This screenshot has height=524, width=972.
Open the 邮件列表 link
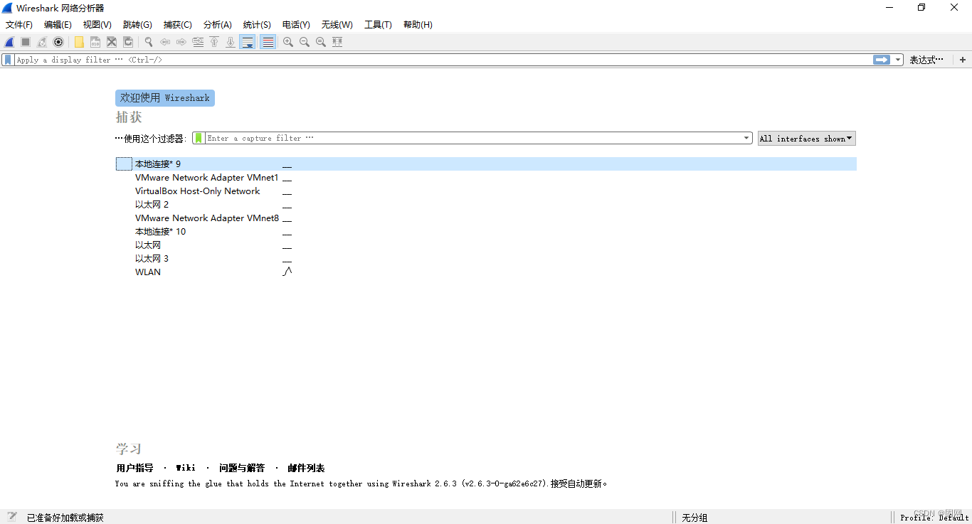click(x=306, y=468)
